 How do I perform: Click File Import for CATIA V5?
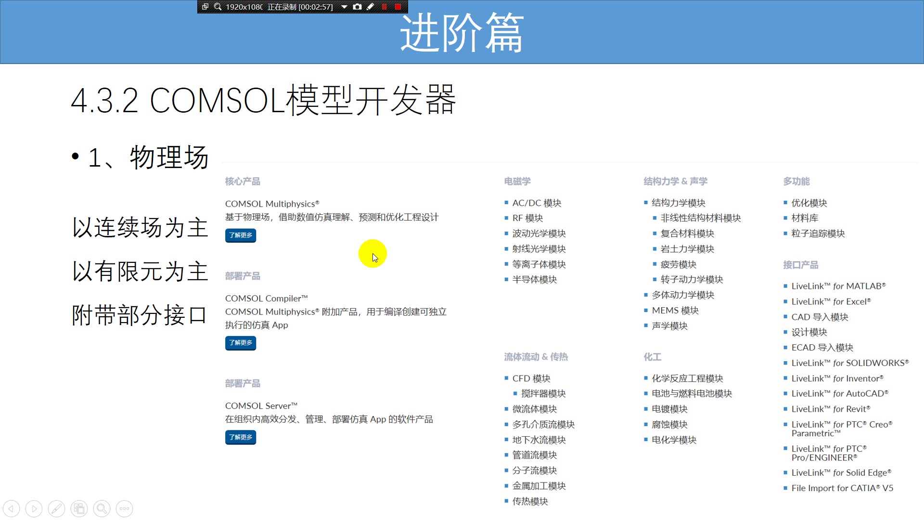[842, 488]
